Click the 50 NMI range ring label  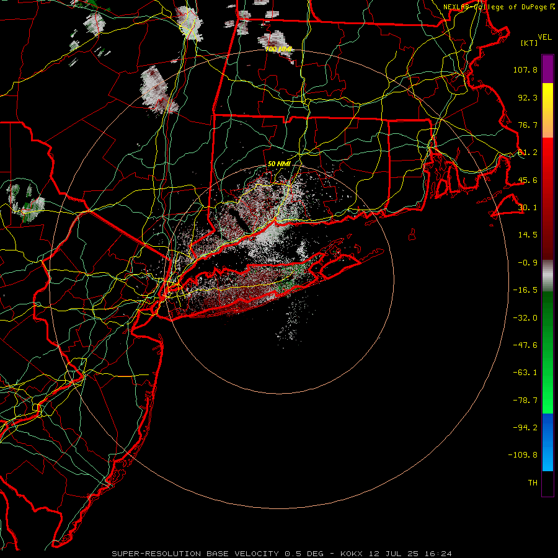click(x=280, y=164)
